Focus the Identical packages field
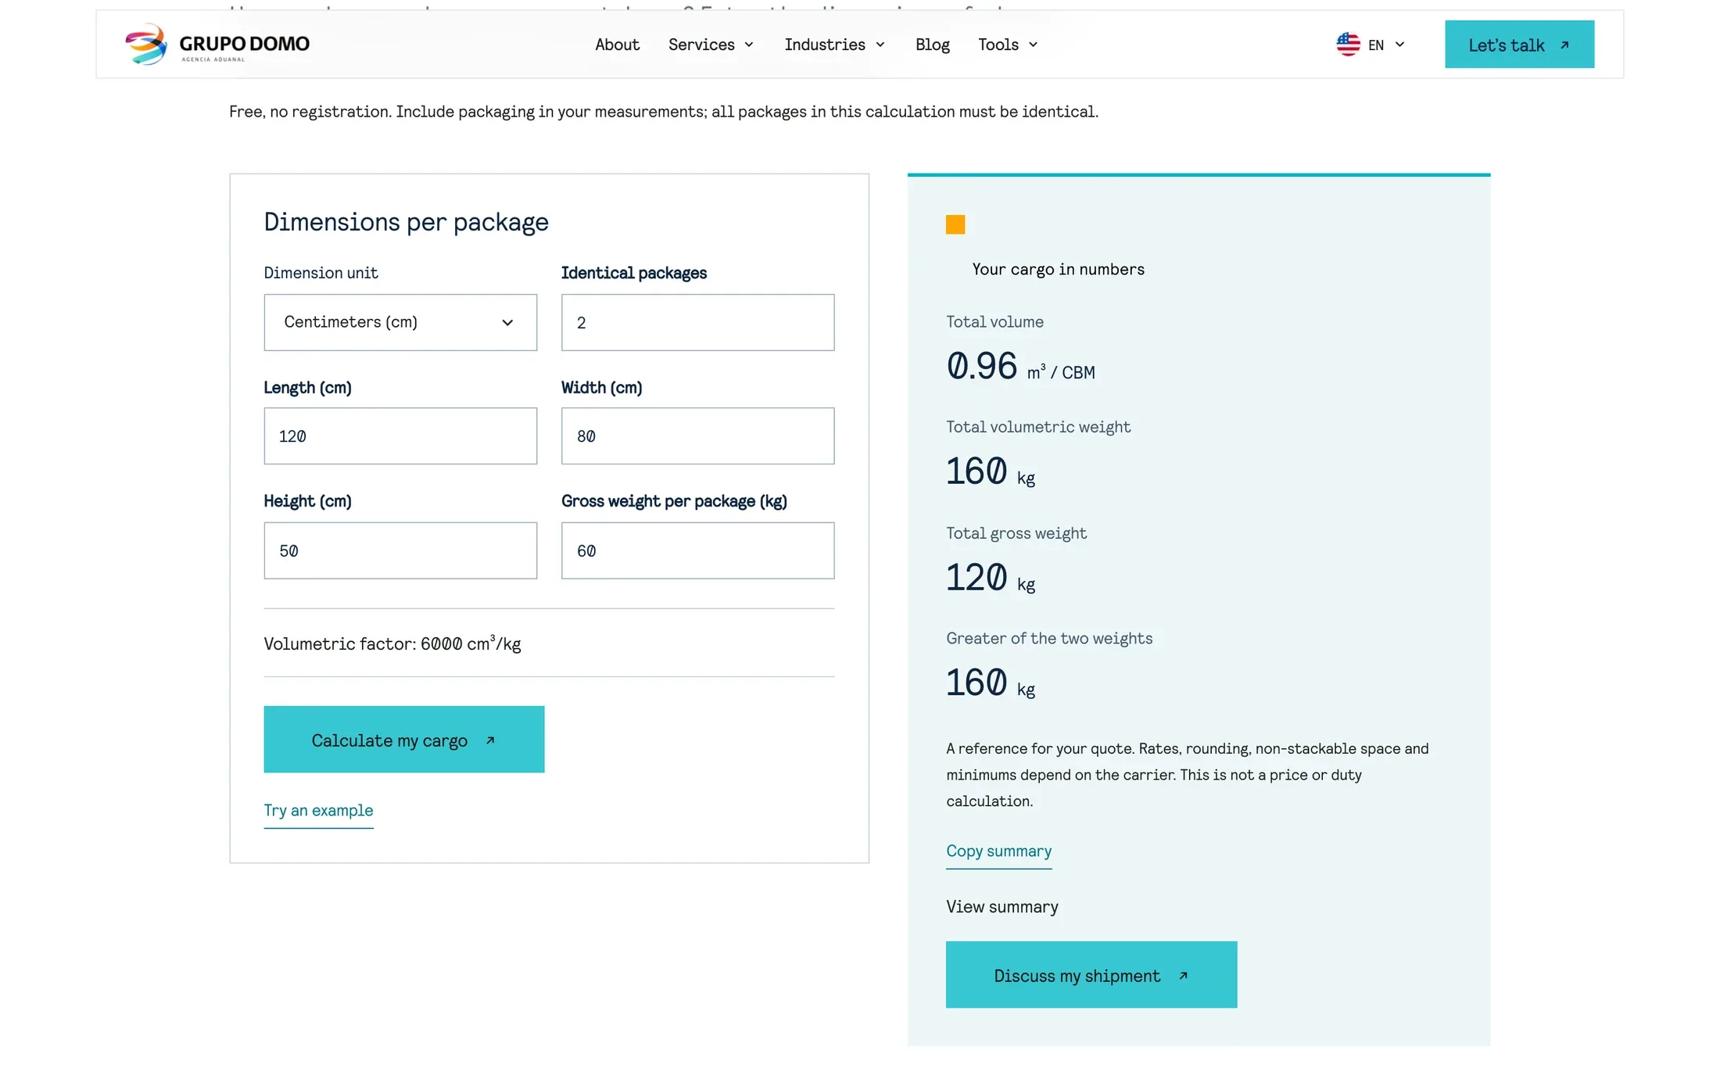Viewport: 1720px width, 1075px height. pyautogui.click(x=697, y=322)
